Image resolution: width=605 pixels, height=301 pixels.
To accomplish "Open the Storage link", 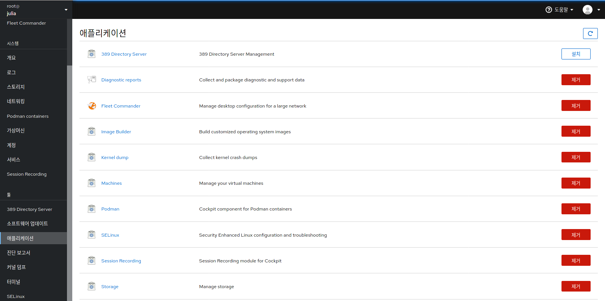I will pos(110,287).
